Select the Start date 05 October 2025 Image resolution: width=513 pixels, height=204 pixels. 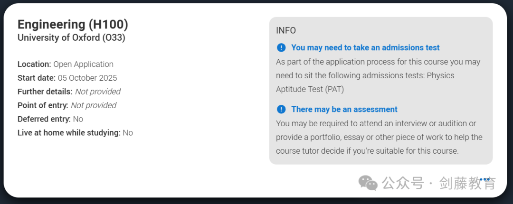click(67, 78)
